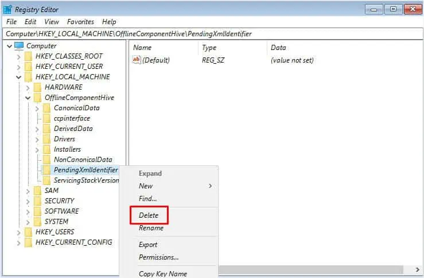Click the DerivedData folder icon

pos(46,129)
